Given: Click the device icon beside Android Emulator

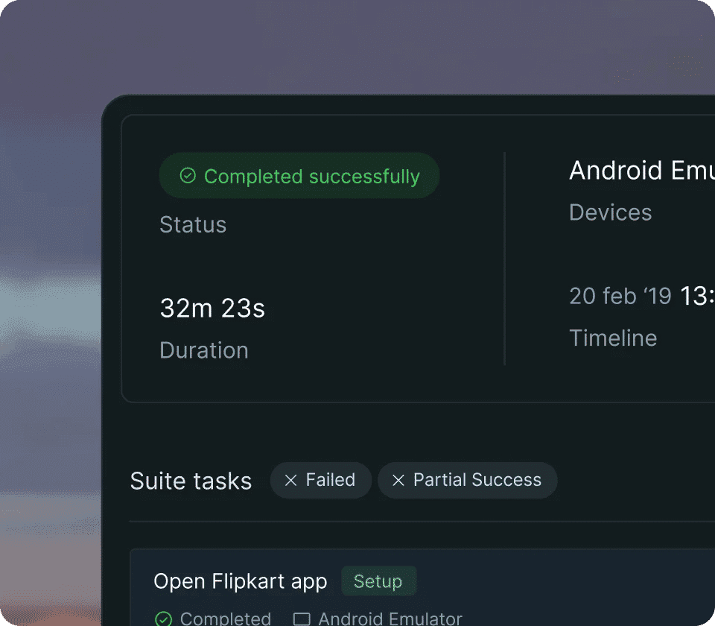Looking at the screenshot, I should (302, 619).
